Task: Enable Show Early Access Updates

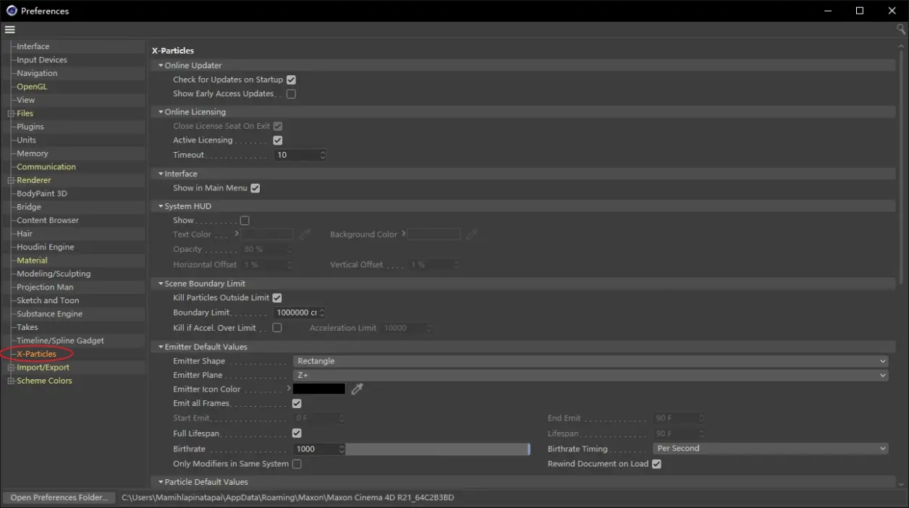Action: pos(291,93)
